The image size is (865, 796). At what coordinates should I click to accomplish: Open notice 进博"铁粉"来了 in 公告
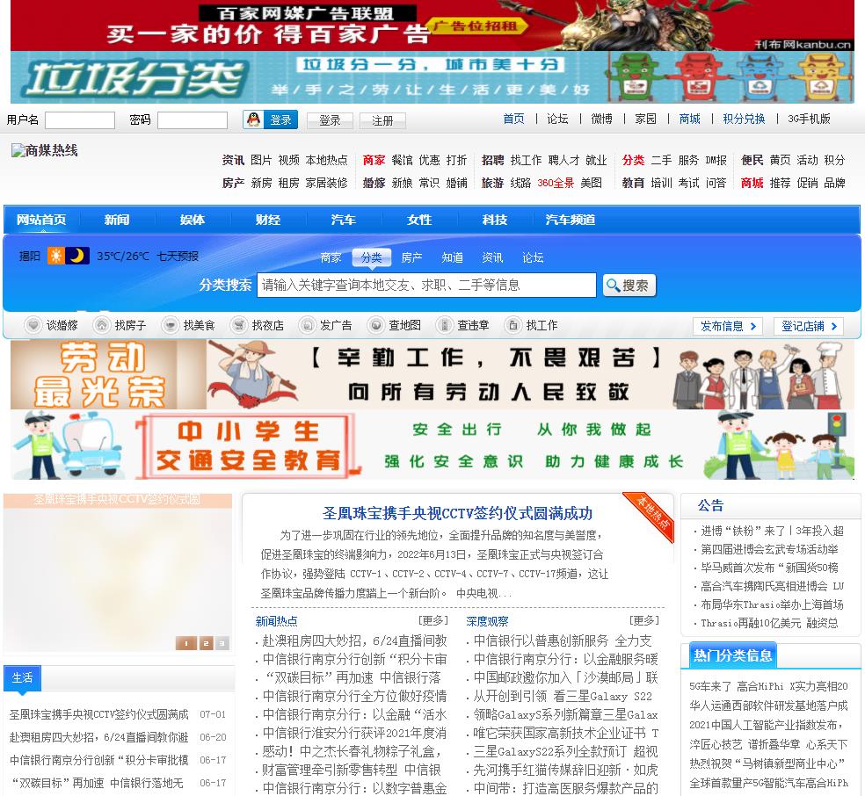(772, 531)
